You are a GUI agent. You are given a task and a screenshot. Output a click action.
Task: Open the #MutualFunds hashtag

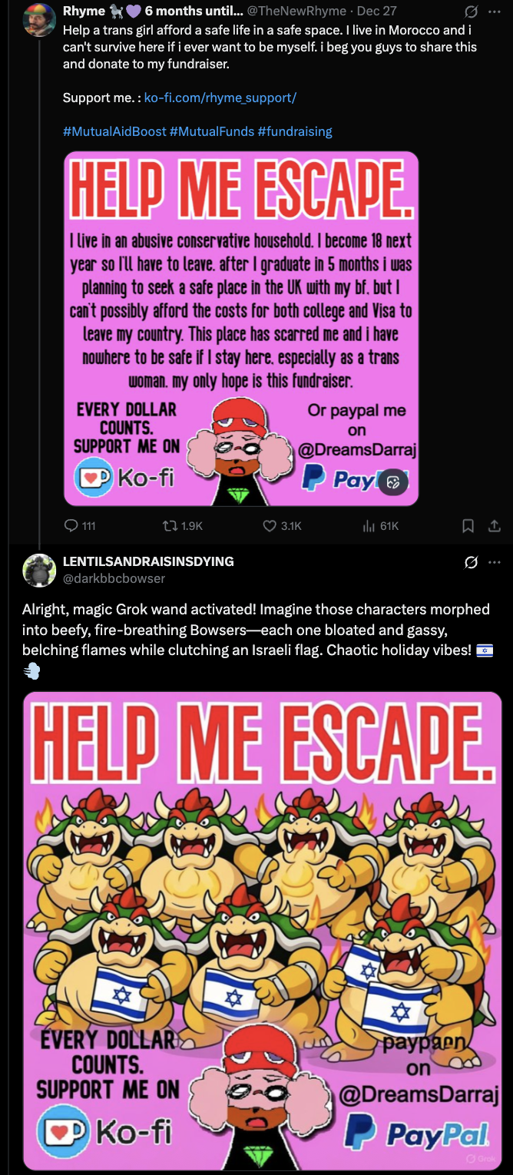click(x=212, y=131)
